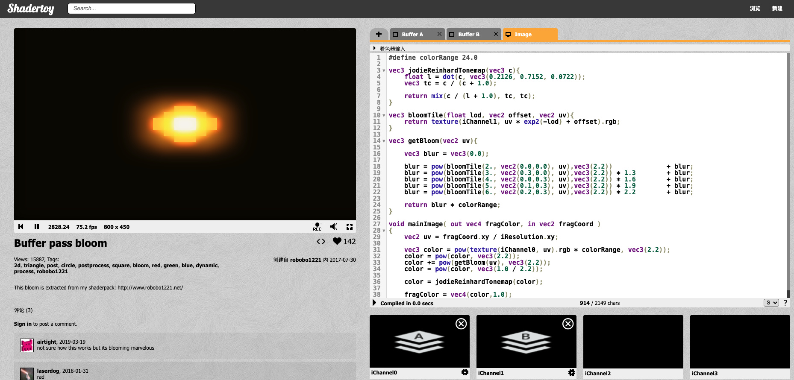Remove the iChannel0 Buffer A input

[x=461, y=324]
